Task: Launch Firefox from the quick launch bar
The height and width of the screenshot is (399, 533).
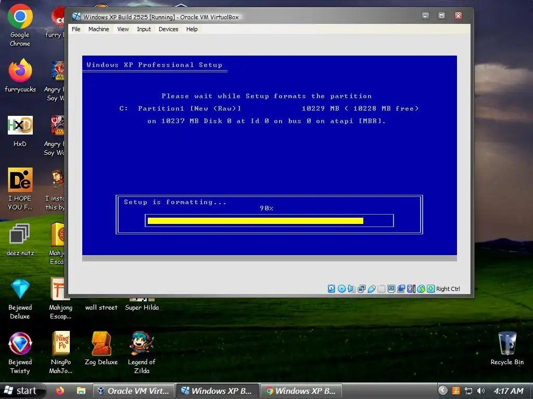Action: (x=60, y=391)
